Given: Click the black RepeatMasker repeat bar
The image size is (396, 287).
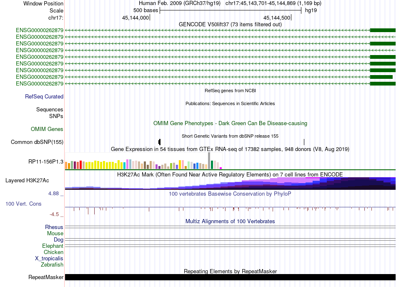Looking at the screenshot, I should tap(230, 277).
